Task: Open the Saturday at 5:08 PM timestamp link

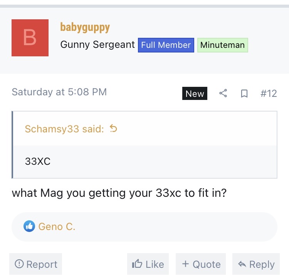Action: 59,92
